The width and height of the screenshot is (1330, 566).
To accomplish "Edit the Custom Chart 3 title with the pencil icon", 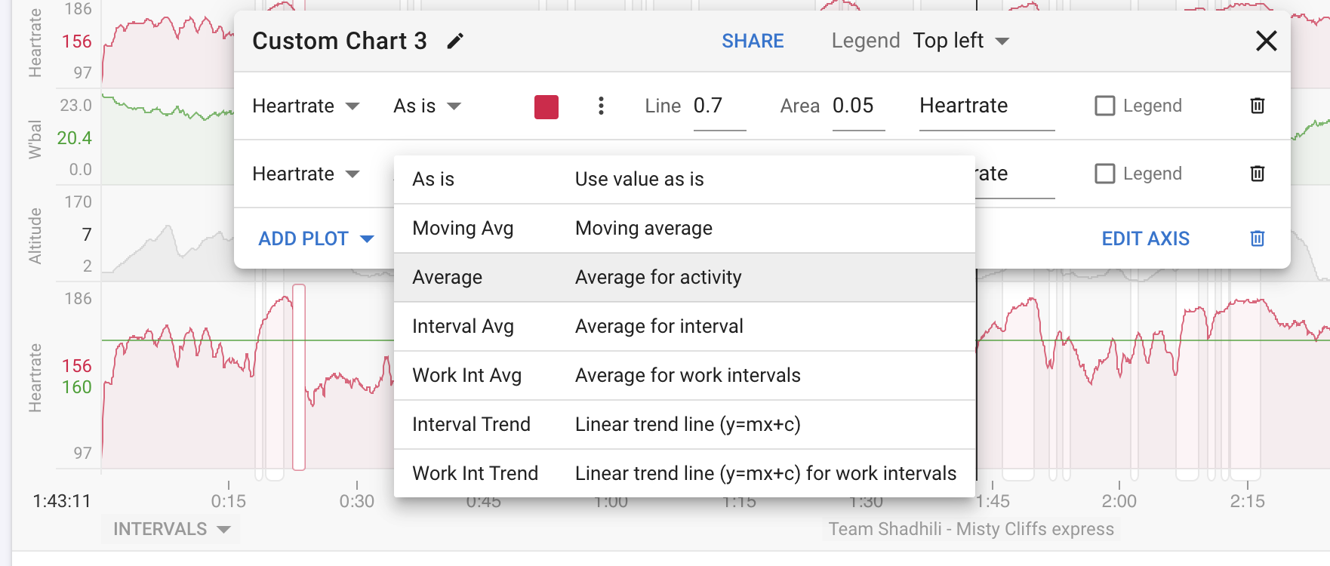I will point(454,41).
